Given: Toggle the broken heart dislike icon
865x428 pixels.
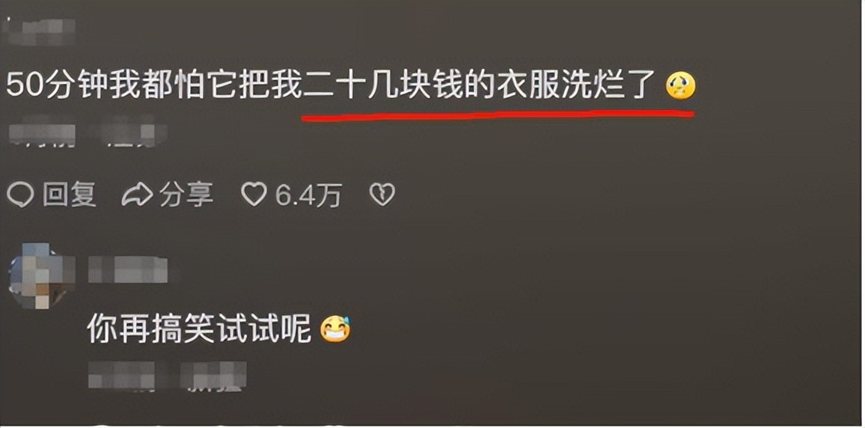Looking at the screenshot, I should pos(382,195).
